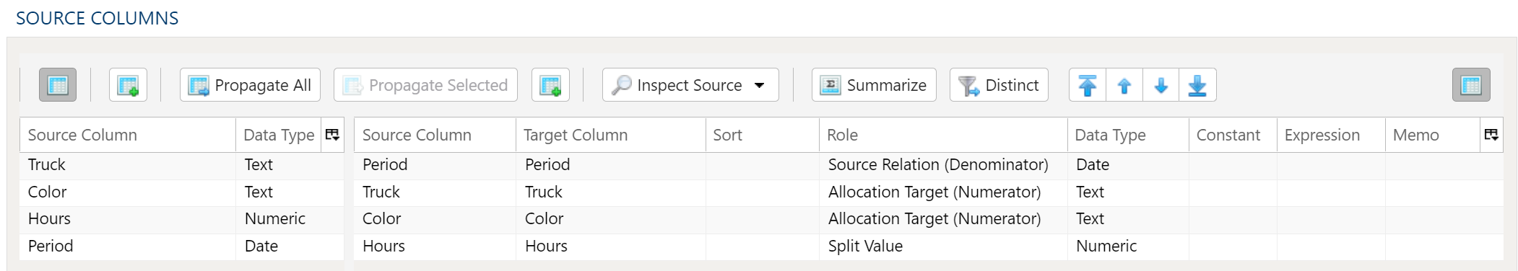Image resolution: width=1518 pixels, height=271 pixels.
Task: Click the Distinct button
Action: coord(999,85)
